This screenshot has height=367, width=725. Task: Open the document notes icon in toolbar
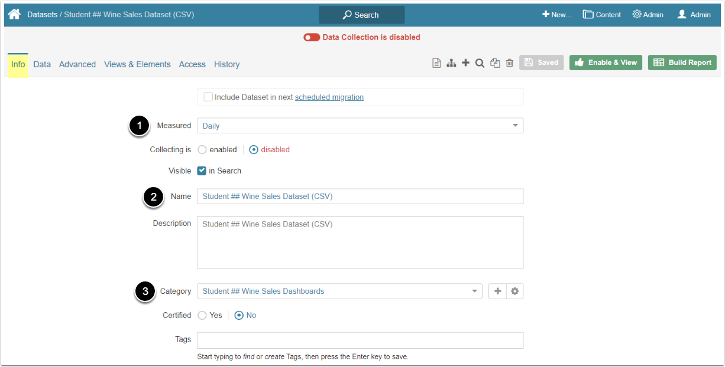pos(436,63)
